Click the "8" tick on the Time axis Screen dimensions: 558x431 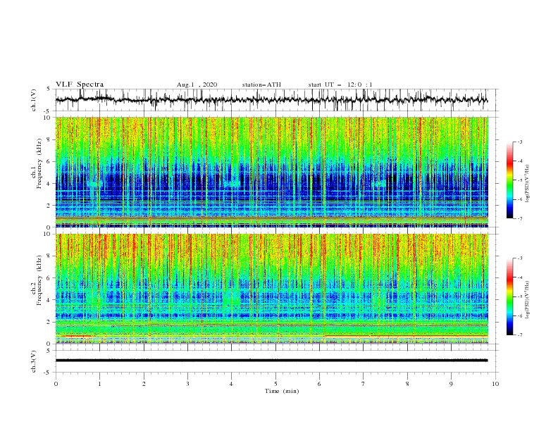point(407,384)
